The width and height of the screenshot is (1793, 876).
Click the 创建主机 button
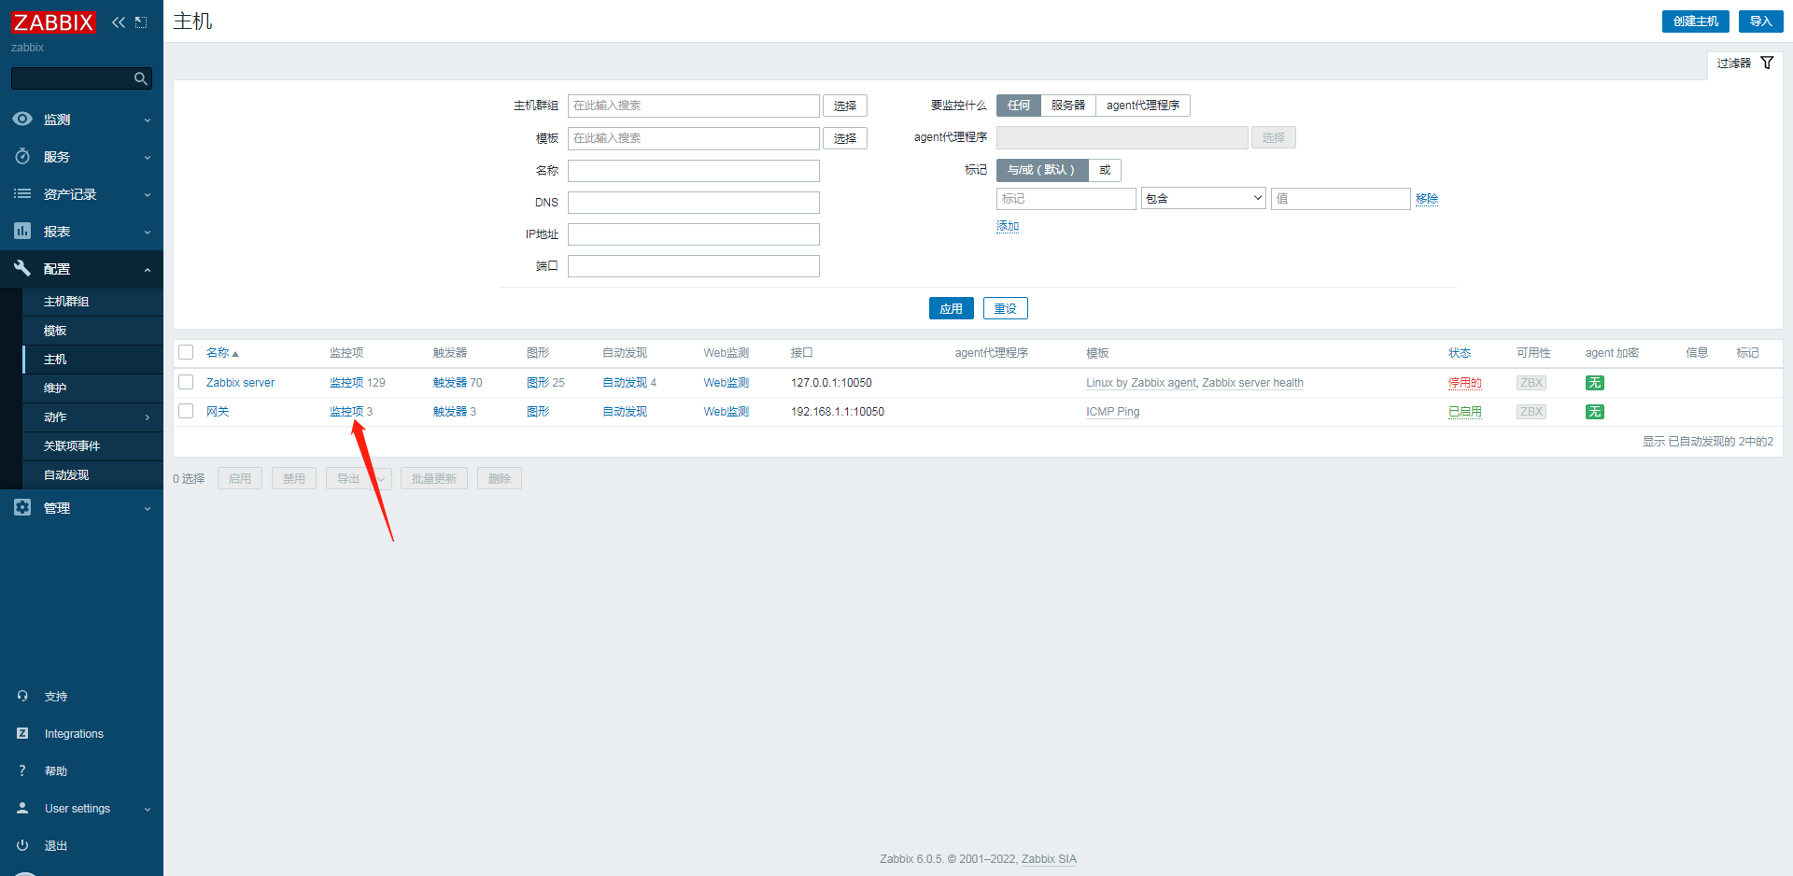pos(1695,21)
